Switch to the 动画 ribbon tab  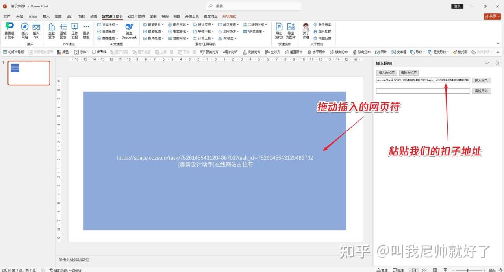(x=93, y=17)
